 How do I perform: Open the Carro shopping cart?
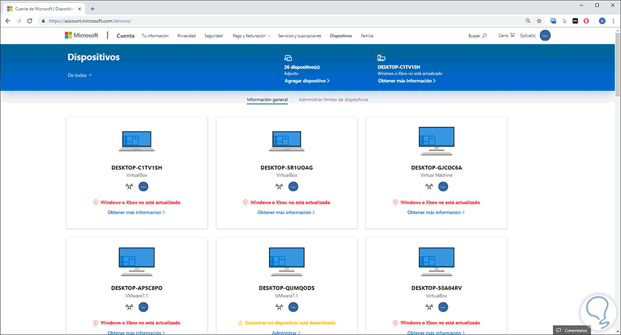(x=507, y=35)
